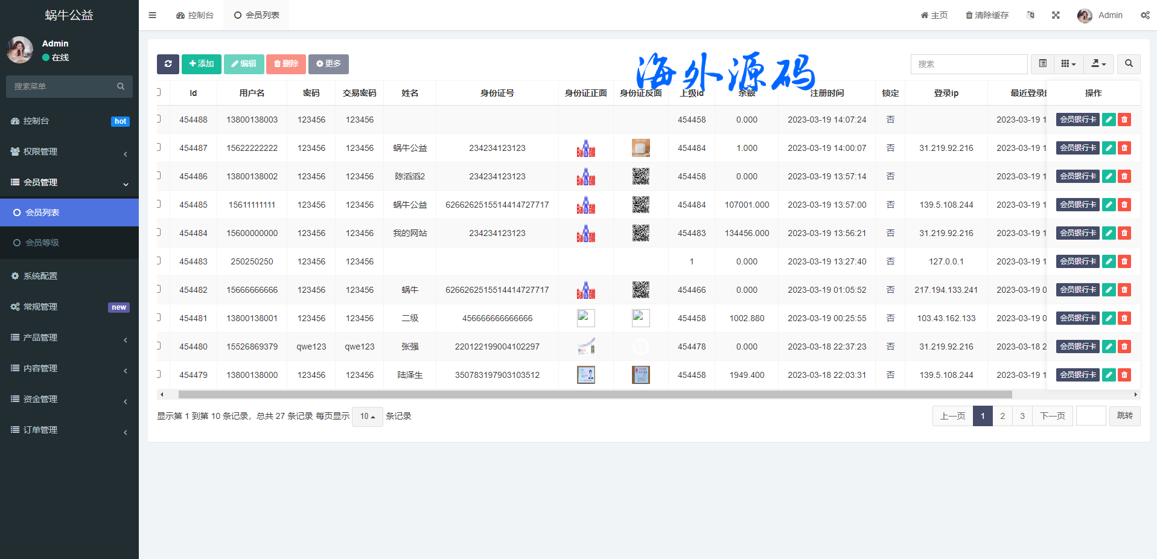Open the export data dropdown

point(1098,64)
